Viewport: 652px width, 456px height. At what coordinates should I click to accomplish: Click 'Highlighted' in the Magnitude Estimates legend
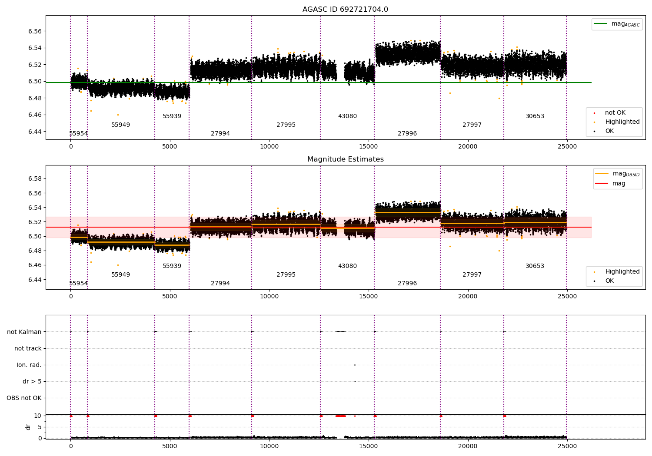pos(622,272)
